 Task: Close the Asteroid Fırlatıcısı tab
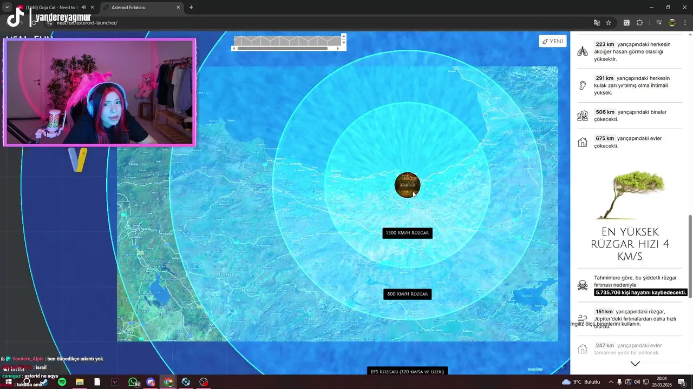pos(178,8)
